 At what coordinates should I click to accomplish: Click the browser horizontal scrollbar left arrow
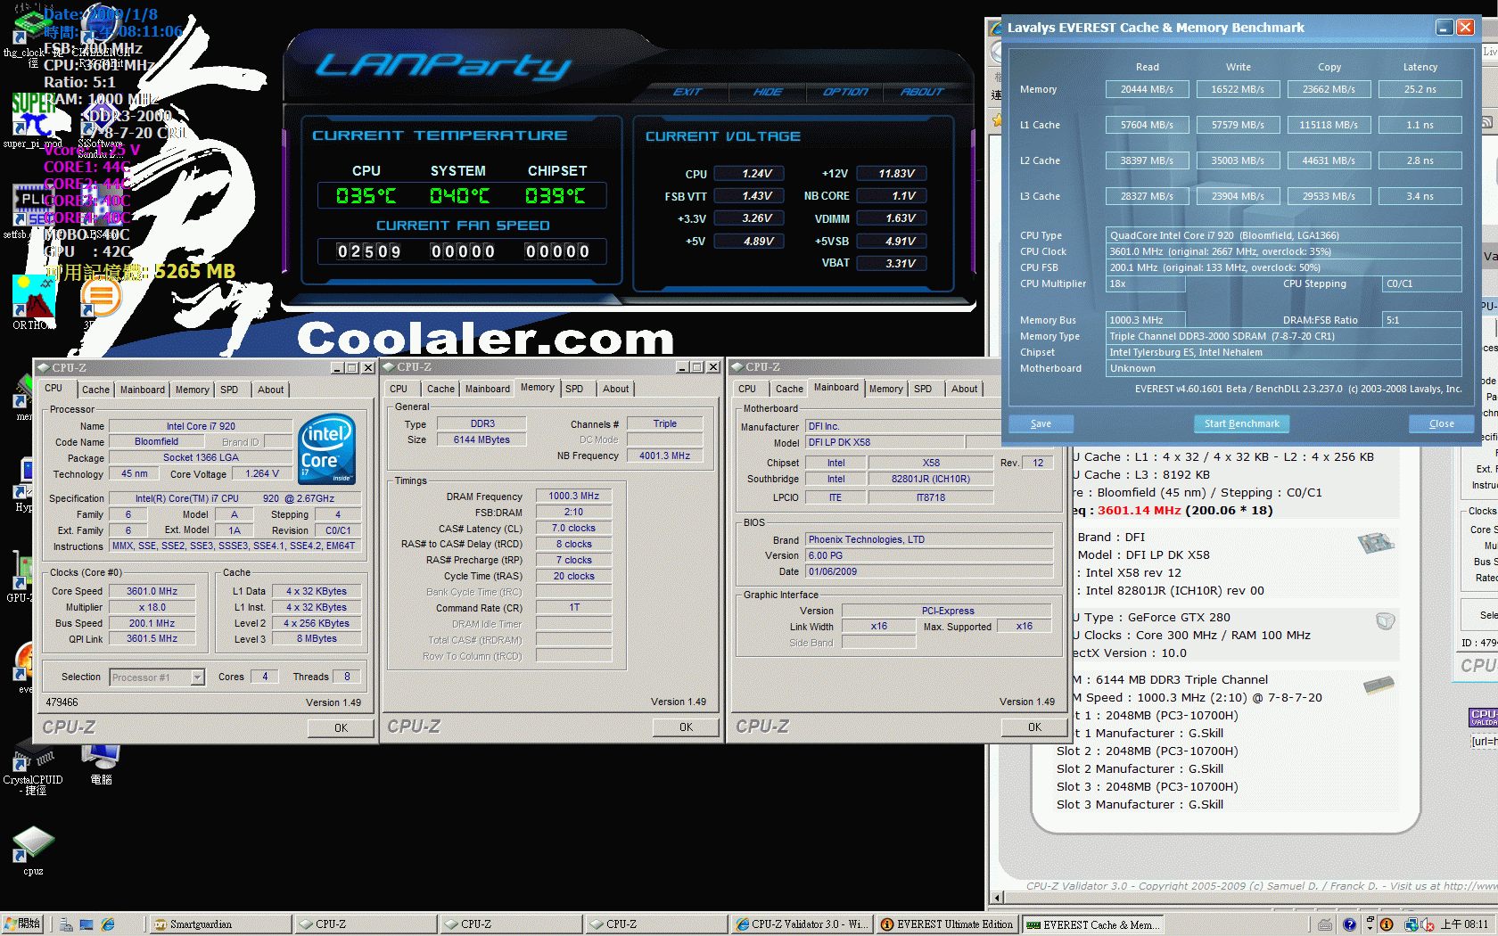999,898
